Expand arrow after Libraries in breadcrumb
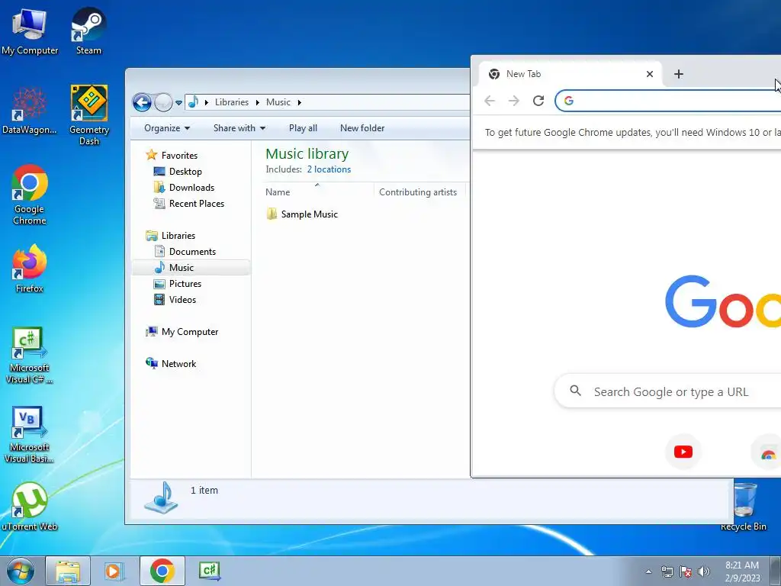Viewport: 781px width, 586px height. 258,102
